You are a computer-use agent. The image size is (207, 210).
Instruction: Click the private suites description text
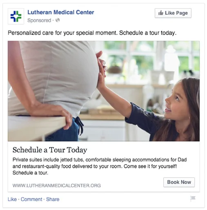[x=100, y=166]
